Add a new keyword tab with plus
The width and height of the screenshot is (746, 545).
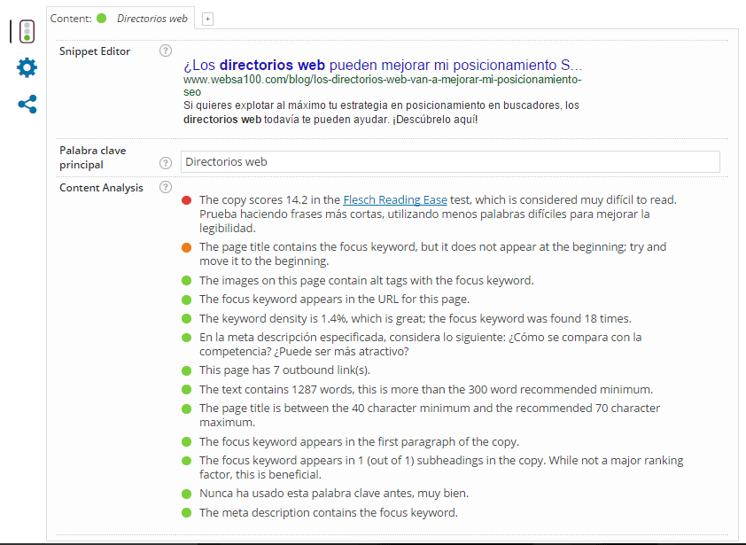coord(207,19)
